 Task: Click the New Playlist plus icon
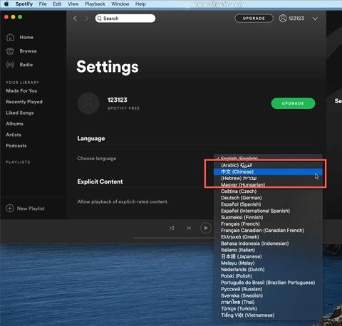coord(10,209)
